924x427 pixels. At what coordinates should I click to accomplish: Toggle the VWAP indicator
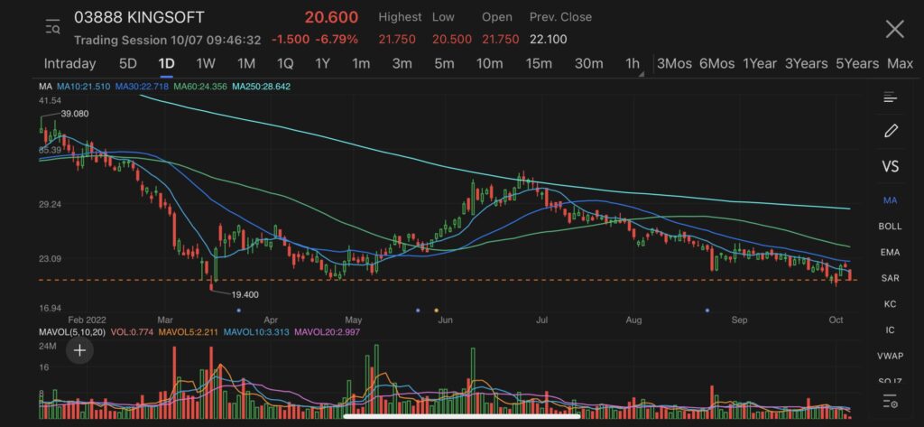890,357
